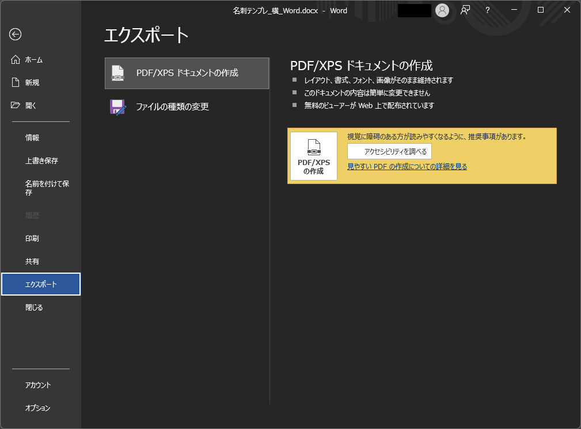Select PDF/XPS ドキュメントの作成 option
581x429 pixels.
coord(187,73)
